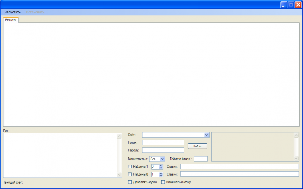Click the Ставки field beside Найдены 0
The image size is (303, 189).
239,174
